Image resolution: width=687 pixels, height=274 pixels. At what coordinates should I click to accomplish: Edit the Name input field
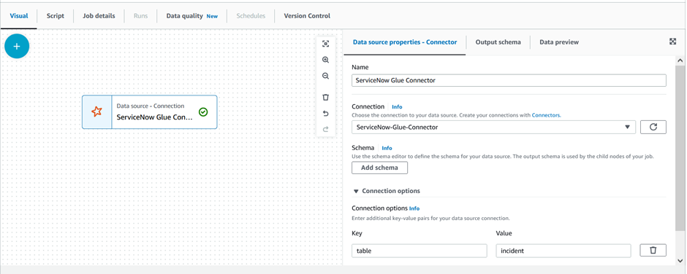pos(509,80)
